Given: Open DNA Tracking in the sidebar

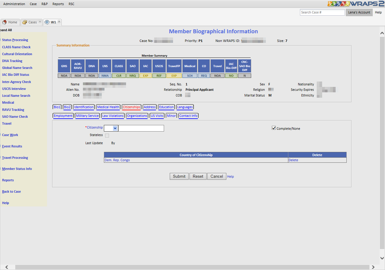Looking at the screenshot, I should 12,61.
